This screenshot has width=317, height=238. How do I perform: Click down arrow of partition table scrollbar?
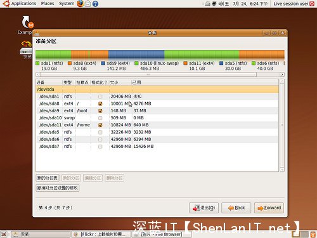click(282, 169)
